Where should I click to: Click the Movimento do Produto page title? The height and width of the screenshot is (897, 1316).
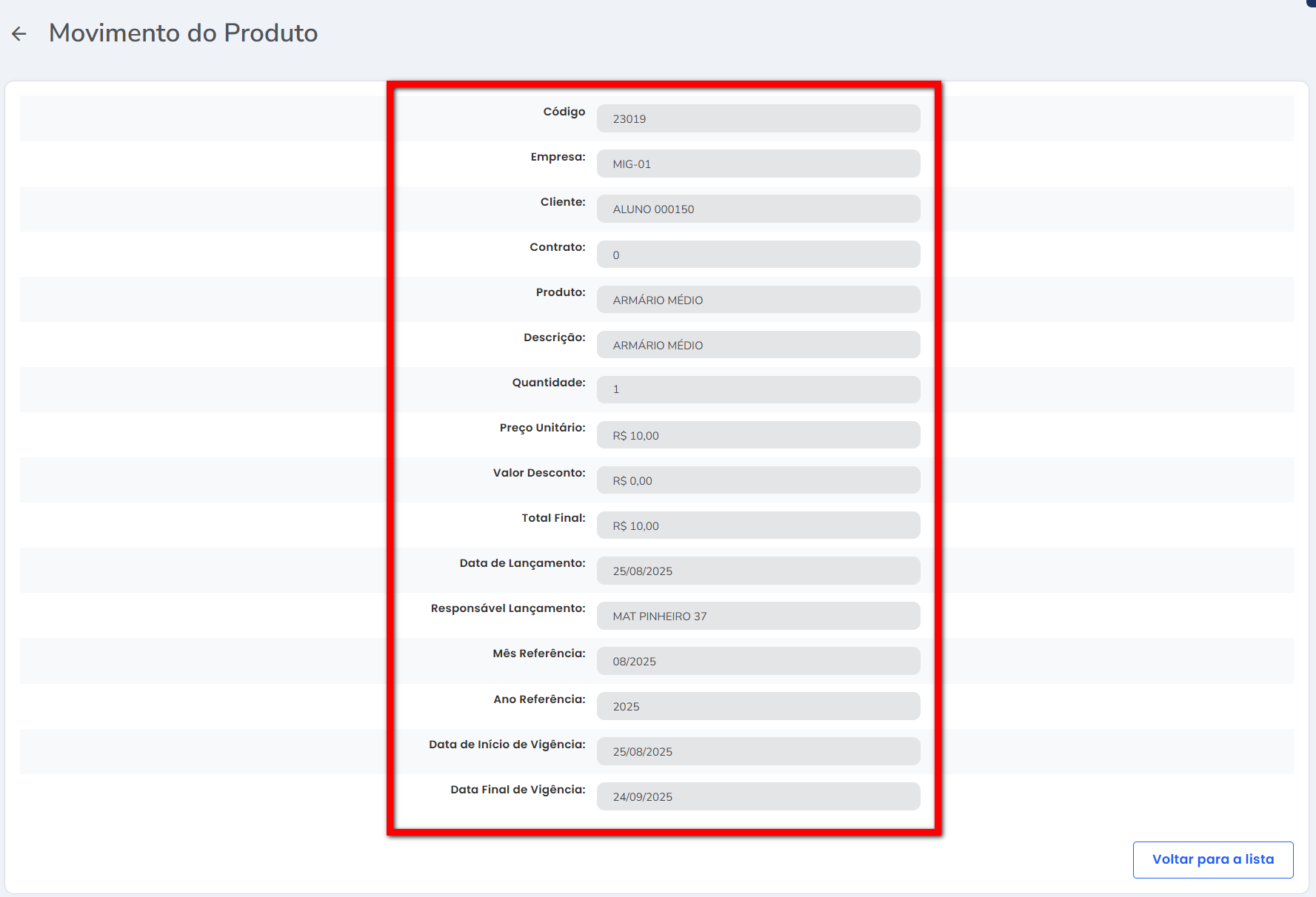tap(183, 33)
